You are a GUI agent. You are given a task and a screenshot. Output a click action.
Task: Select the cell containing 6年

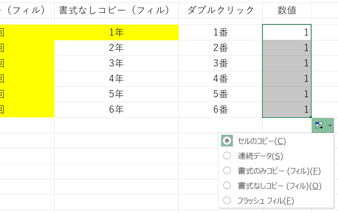pos(117,110)
